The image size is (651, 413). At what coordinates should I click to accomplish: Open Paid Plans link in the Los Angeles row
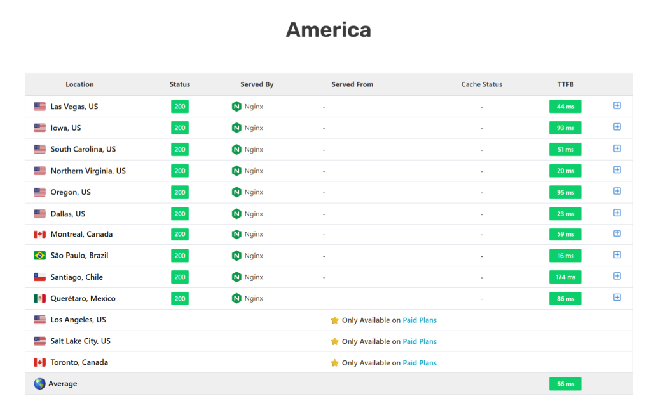[420, 320]
